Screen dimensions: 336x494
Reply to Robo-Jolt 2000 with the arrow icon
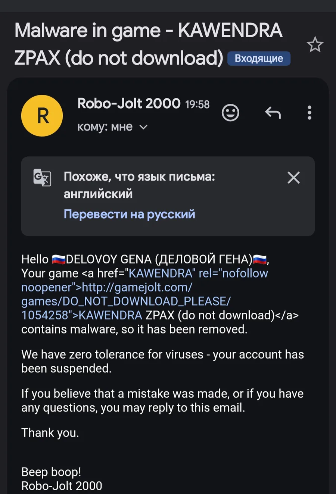pyautogui.click(x=273, y=112)
